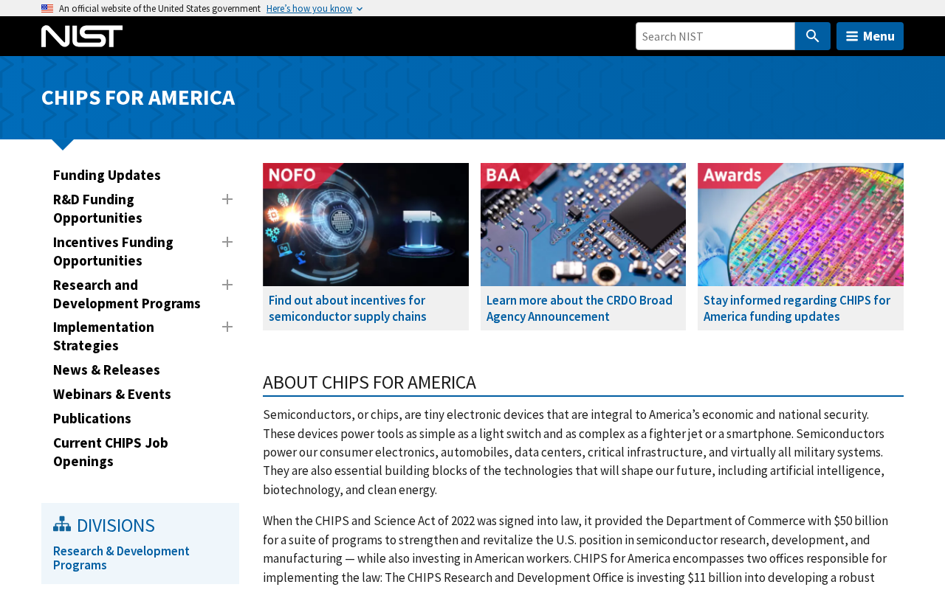Expand Incentives Funding Opportunities submenu
Viewport: 945px width, 590px height.
[x=227, y=242]
